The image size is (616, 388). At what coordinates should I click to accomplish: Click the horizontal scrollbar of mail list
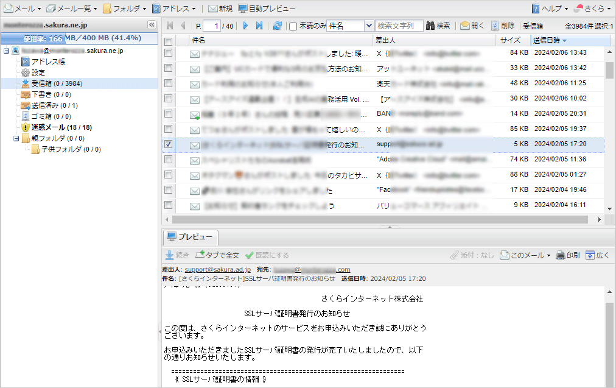(x=379, y=219)
